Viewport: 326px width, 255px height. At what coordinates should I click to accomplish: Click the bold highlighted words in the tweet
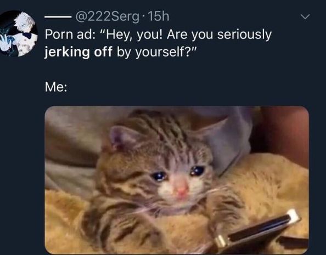click(x=78, y=52)
